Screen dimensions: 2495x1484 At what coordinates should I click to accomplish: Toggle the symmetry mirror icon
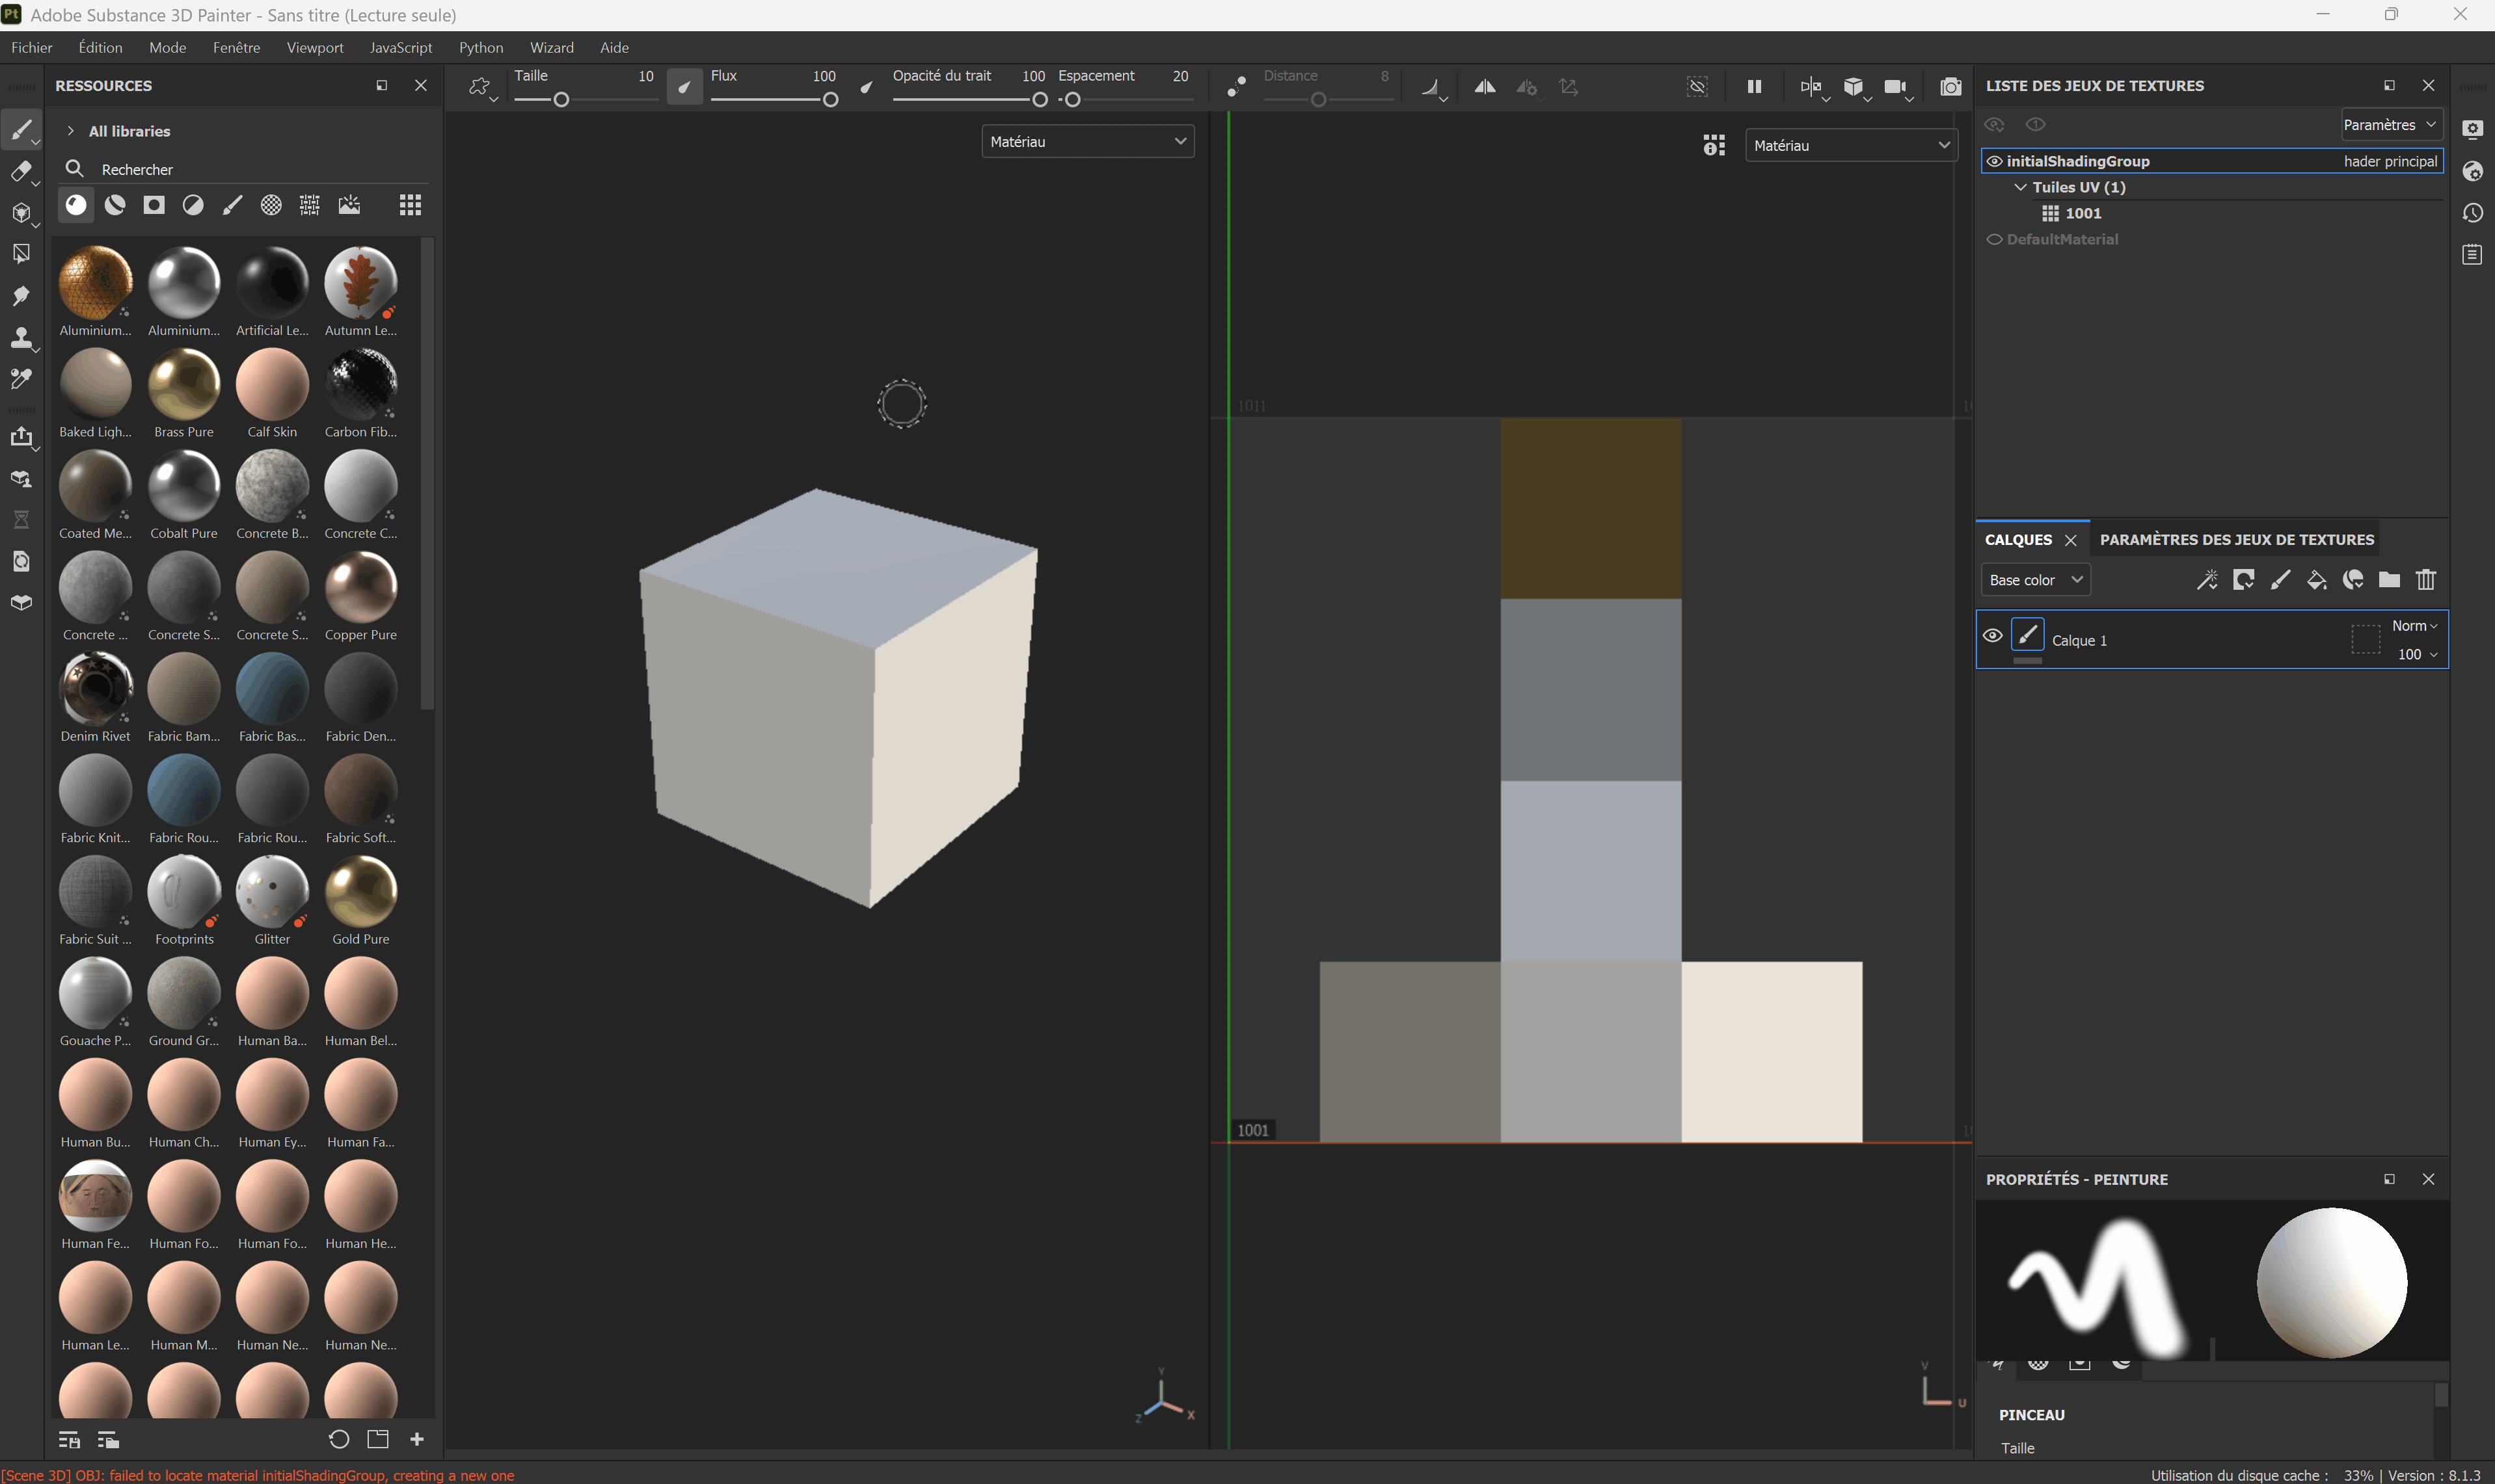click(x=1485, y=87)
